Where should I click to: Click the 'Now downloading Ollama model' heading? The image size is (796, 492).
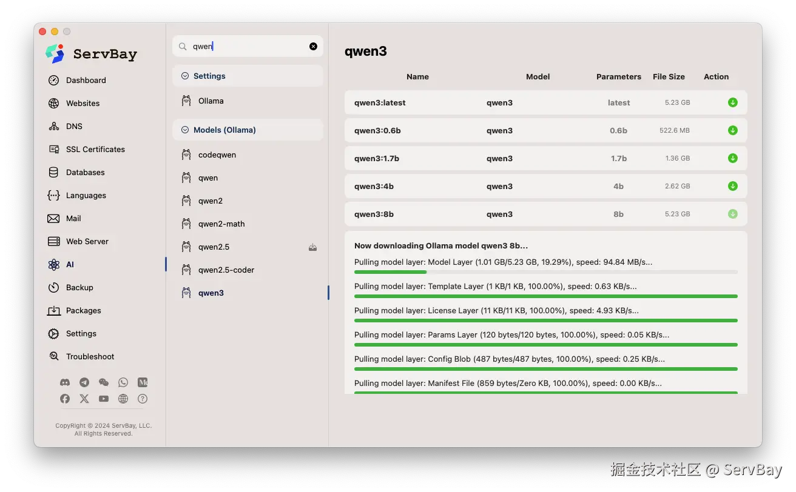click(x=441, y=246)
